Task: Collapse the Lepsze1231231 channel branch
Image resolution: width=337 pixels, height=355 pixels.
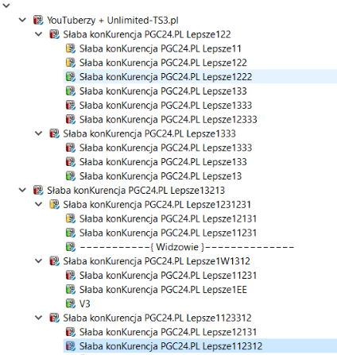Action: click(x=39, y=204)
